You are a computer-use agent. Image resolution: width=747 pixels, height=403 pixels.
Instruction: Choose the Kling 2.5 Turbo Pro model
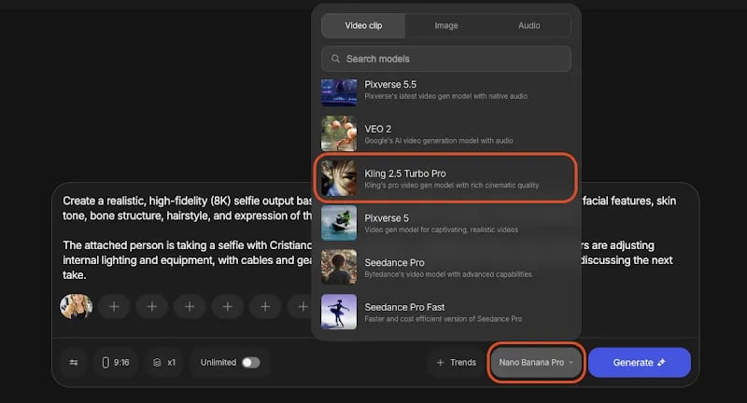[x=446, y=178]
